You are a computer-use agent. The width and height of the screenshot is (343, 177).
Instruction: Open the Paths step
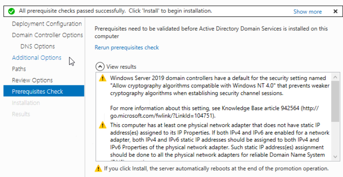(x=19, y=69)
